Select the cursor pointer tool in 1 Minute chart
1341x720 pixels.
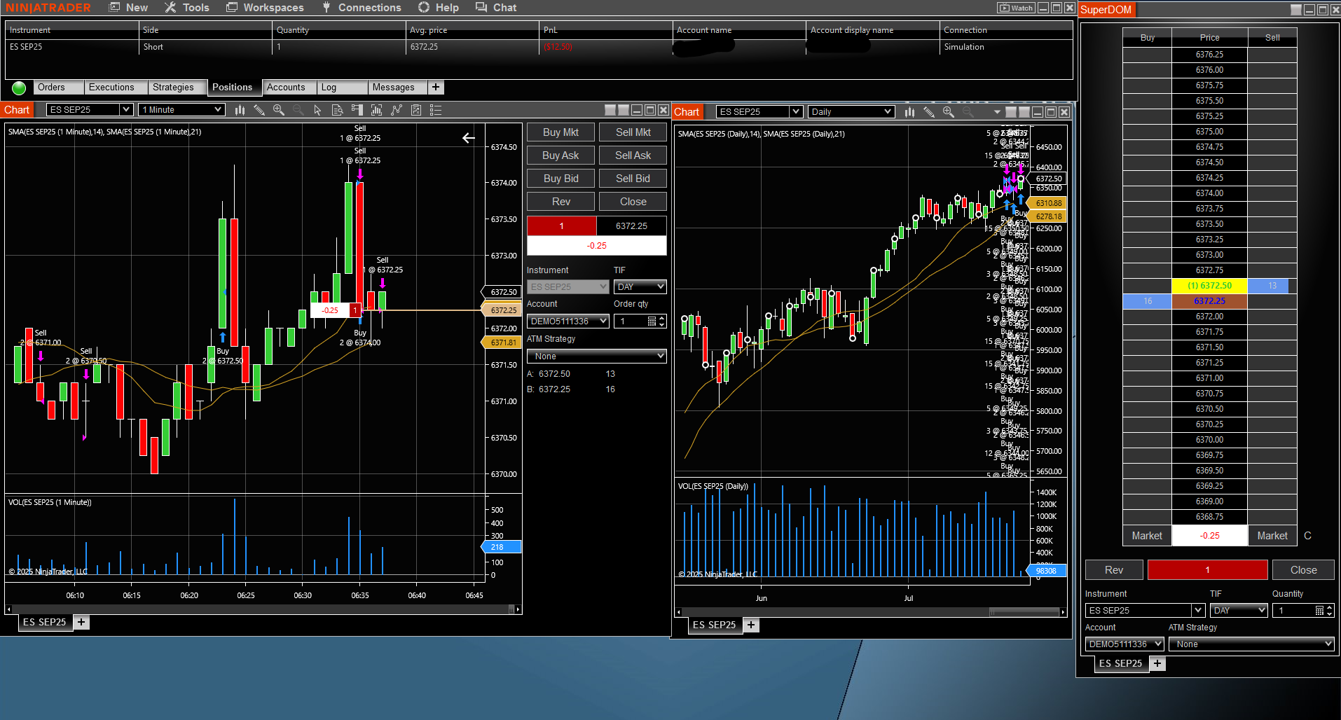click(317, 110)
